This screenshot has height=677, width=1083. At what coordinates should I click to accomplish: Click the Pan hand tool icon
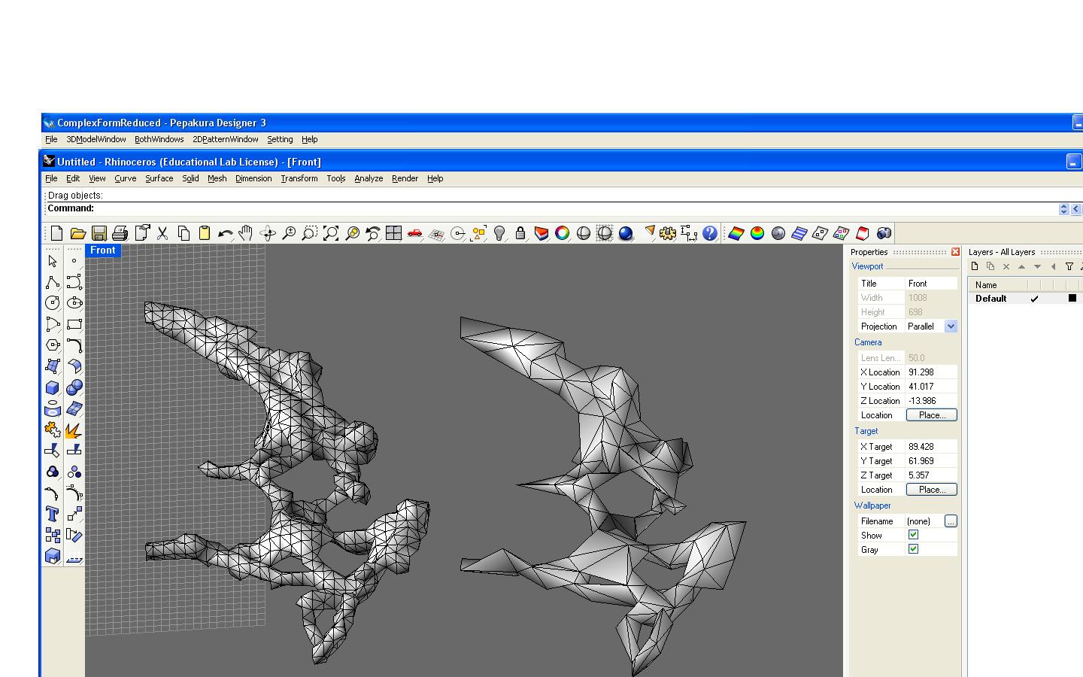point(246,233)
